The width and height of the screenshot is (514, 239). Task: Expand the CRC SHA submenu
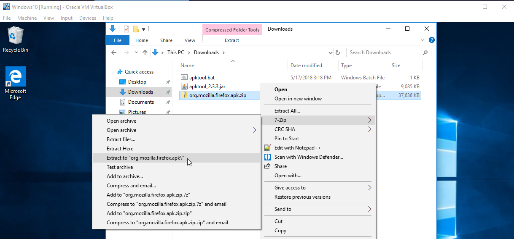369,129
